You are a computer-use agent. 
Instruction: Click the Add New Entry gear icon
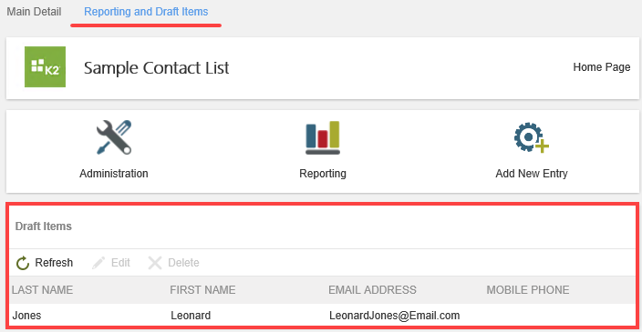pyautogui.click(x=532, y=137)
